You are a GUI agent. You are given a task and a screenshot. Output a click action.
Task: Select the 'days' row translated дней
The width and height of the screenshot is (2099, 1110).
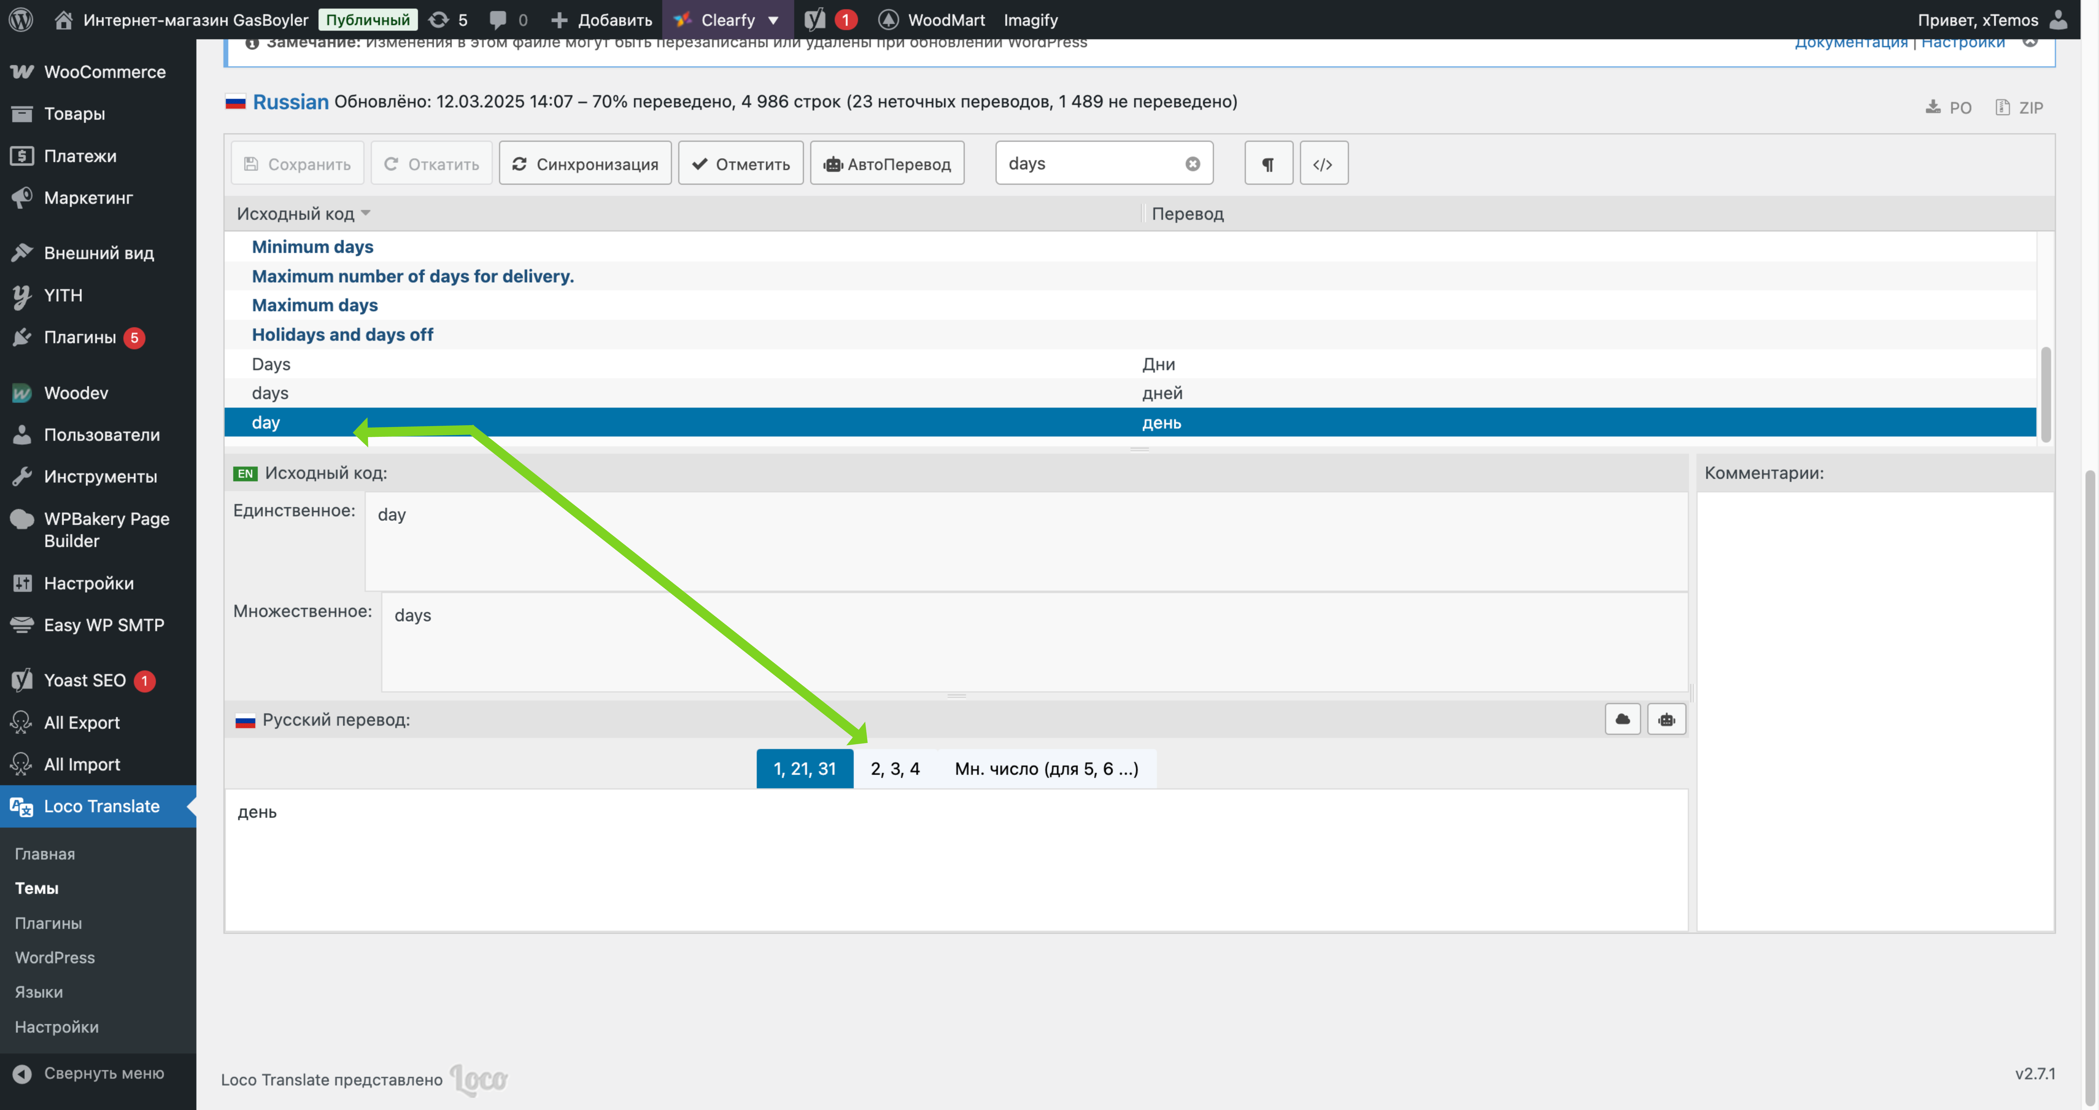click(1130, 393)
